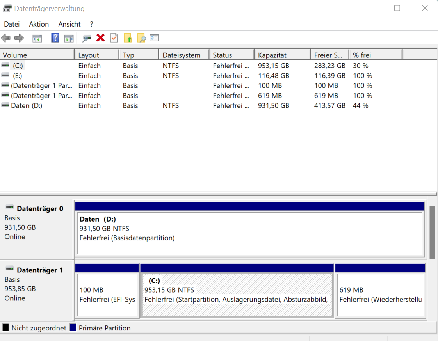Click the Nicht zugeordnet legend label

[x=39, y=328]
